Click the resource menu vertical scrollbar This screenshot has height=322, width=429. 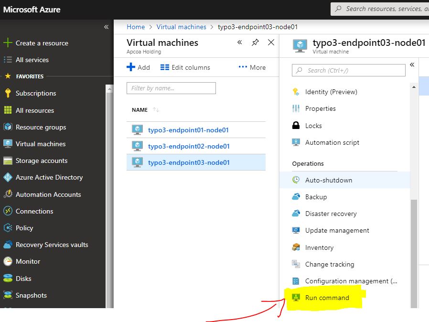[414, 248]
